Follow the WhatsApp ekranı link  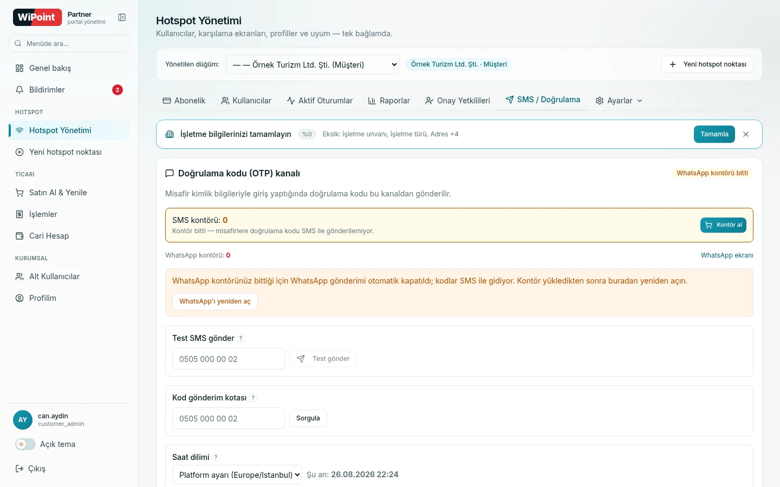727,255
